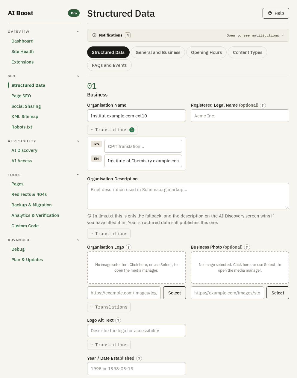Screen dimensions: 297x378
Task: Go to Dashboard in sidebar
Action: coord(22,41)
